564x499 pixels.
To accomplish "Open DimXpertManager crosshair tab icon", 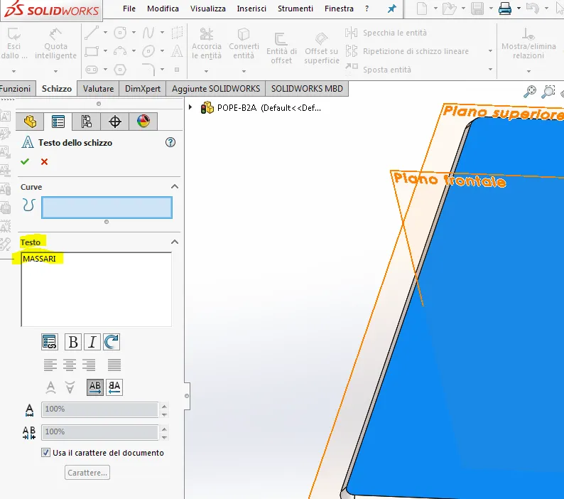I will point(115,122).
